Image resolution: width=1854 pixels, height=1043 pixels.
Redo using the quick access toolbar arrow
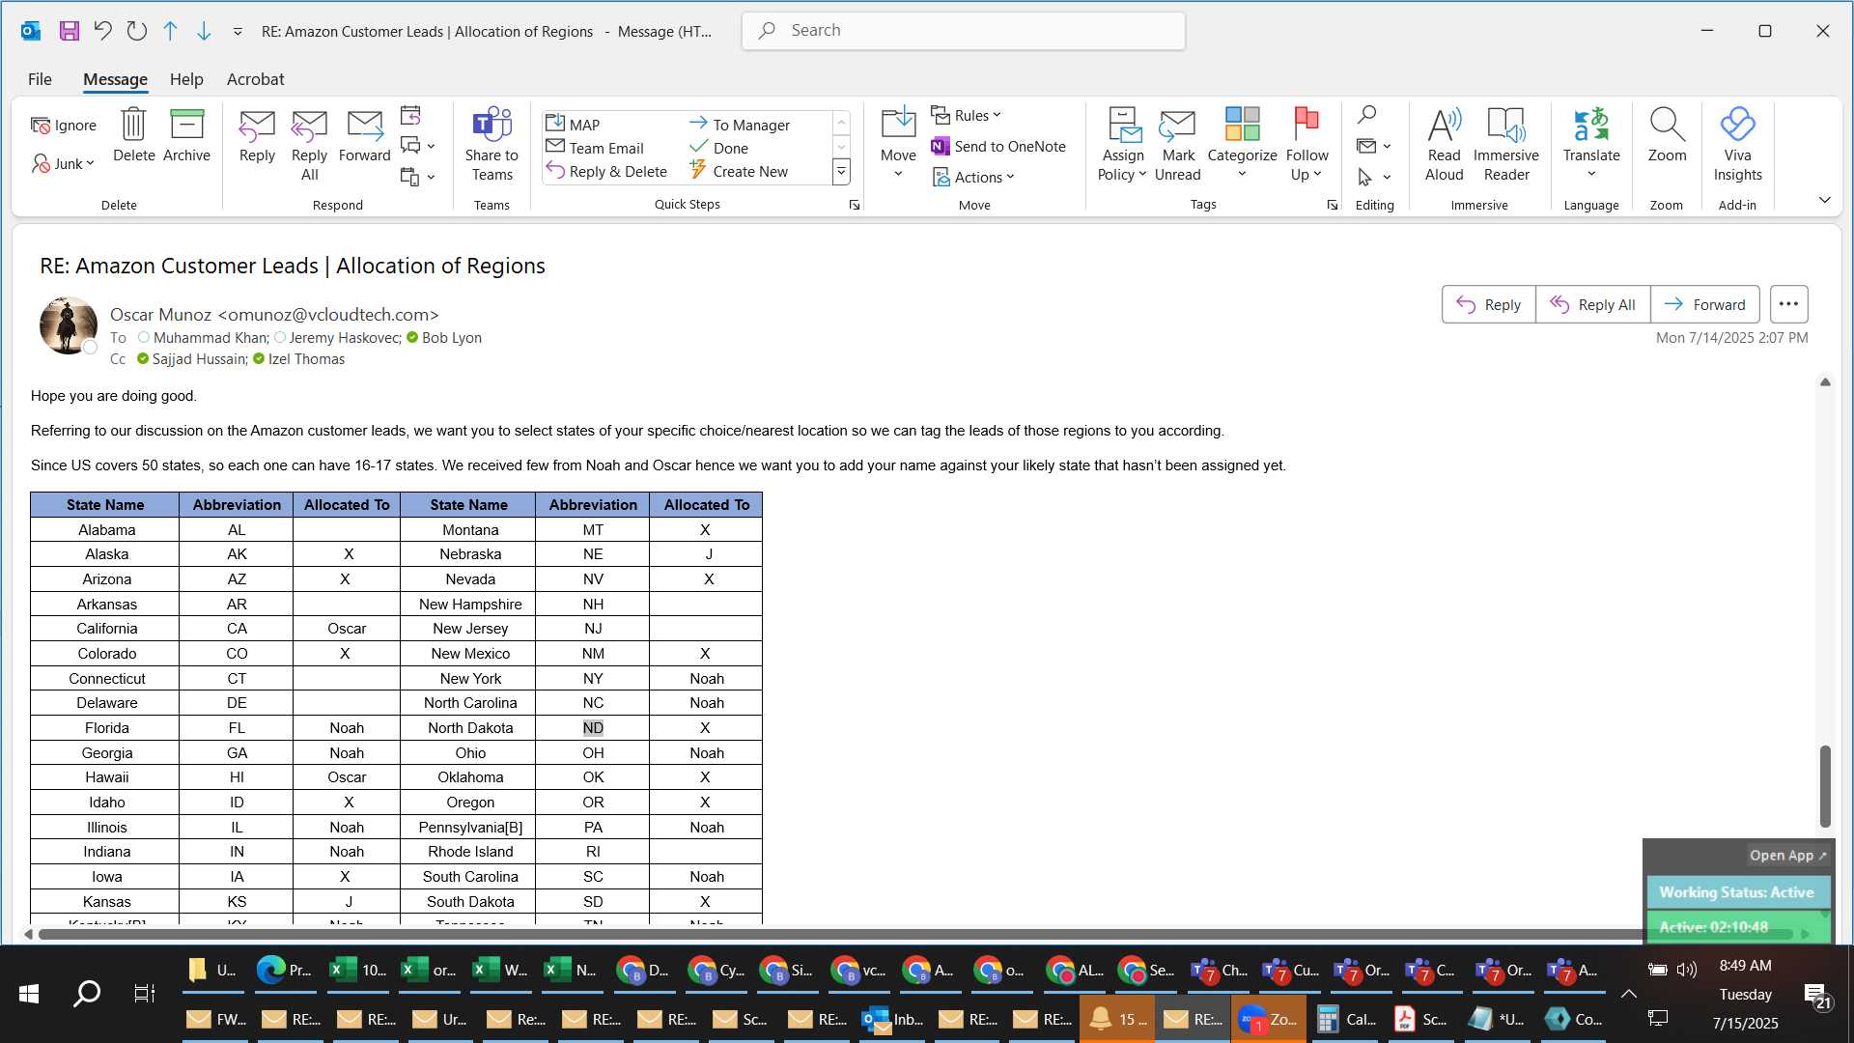click(136, 31)
